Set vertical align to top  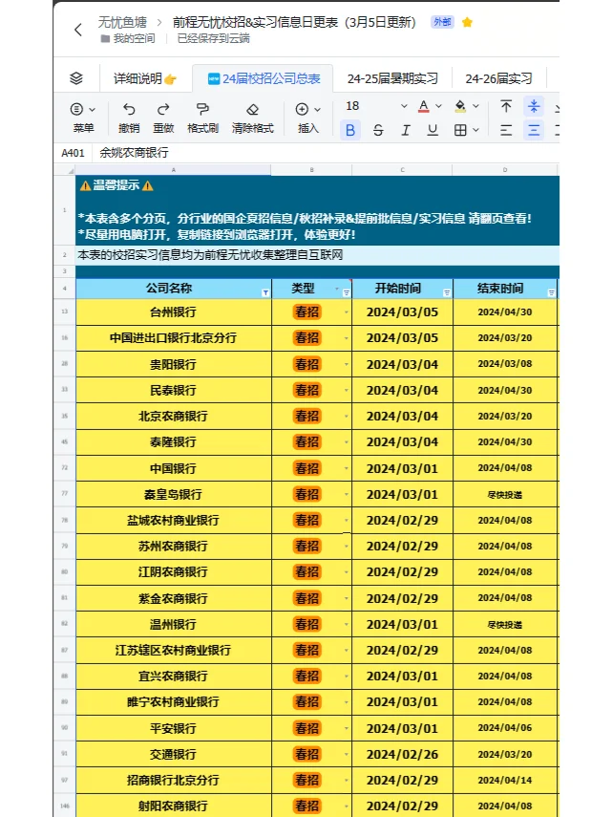[x=506, y=106]
